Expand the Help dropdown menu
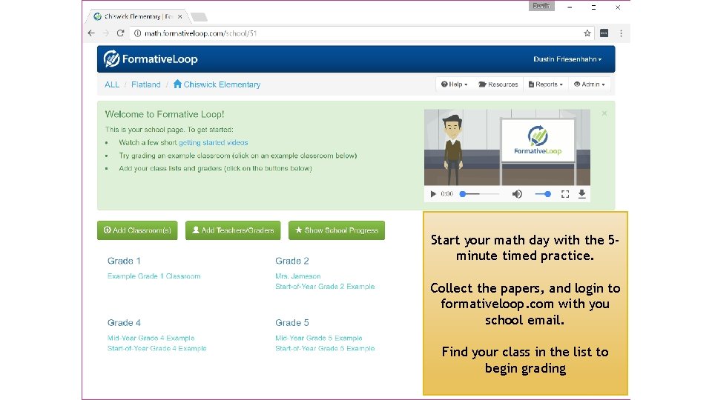712x400 pixels. pos(454,84)
